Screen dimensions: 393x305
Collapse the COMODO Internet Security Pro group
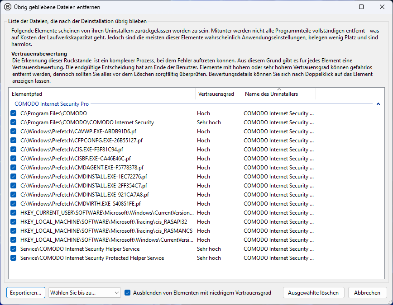click(378, 104)
